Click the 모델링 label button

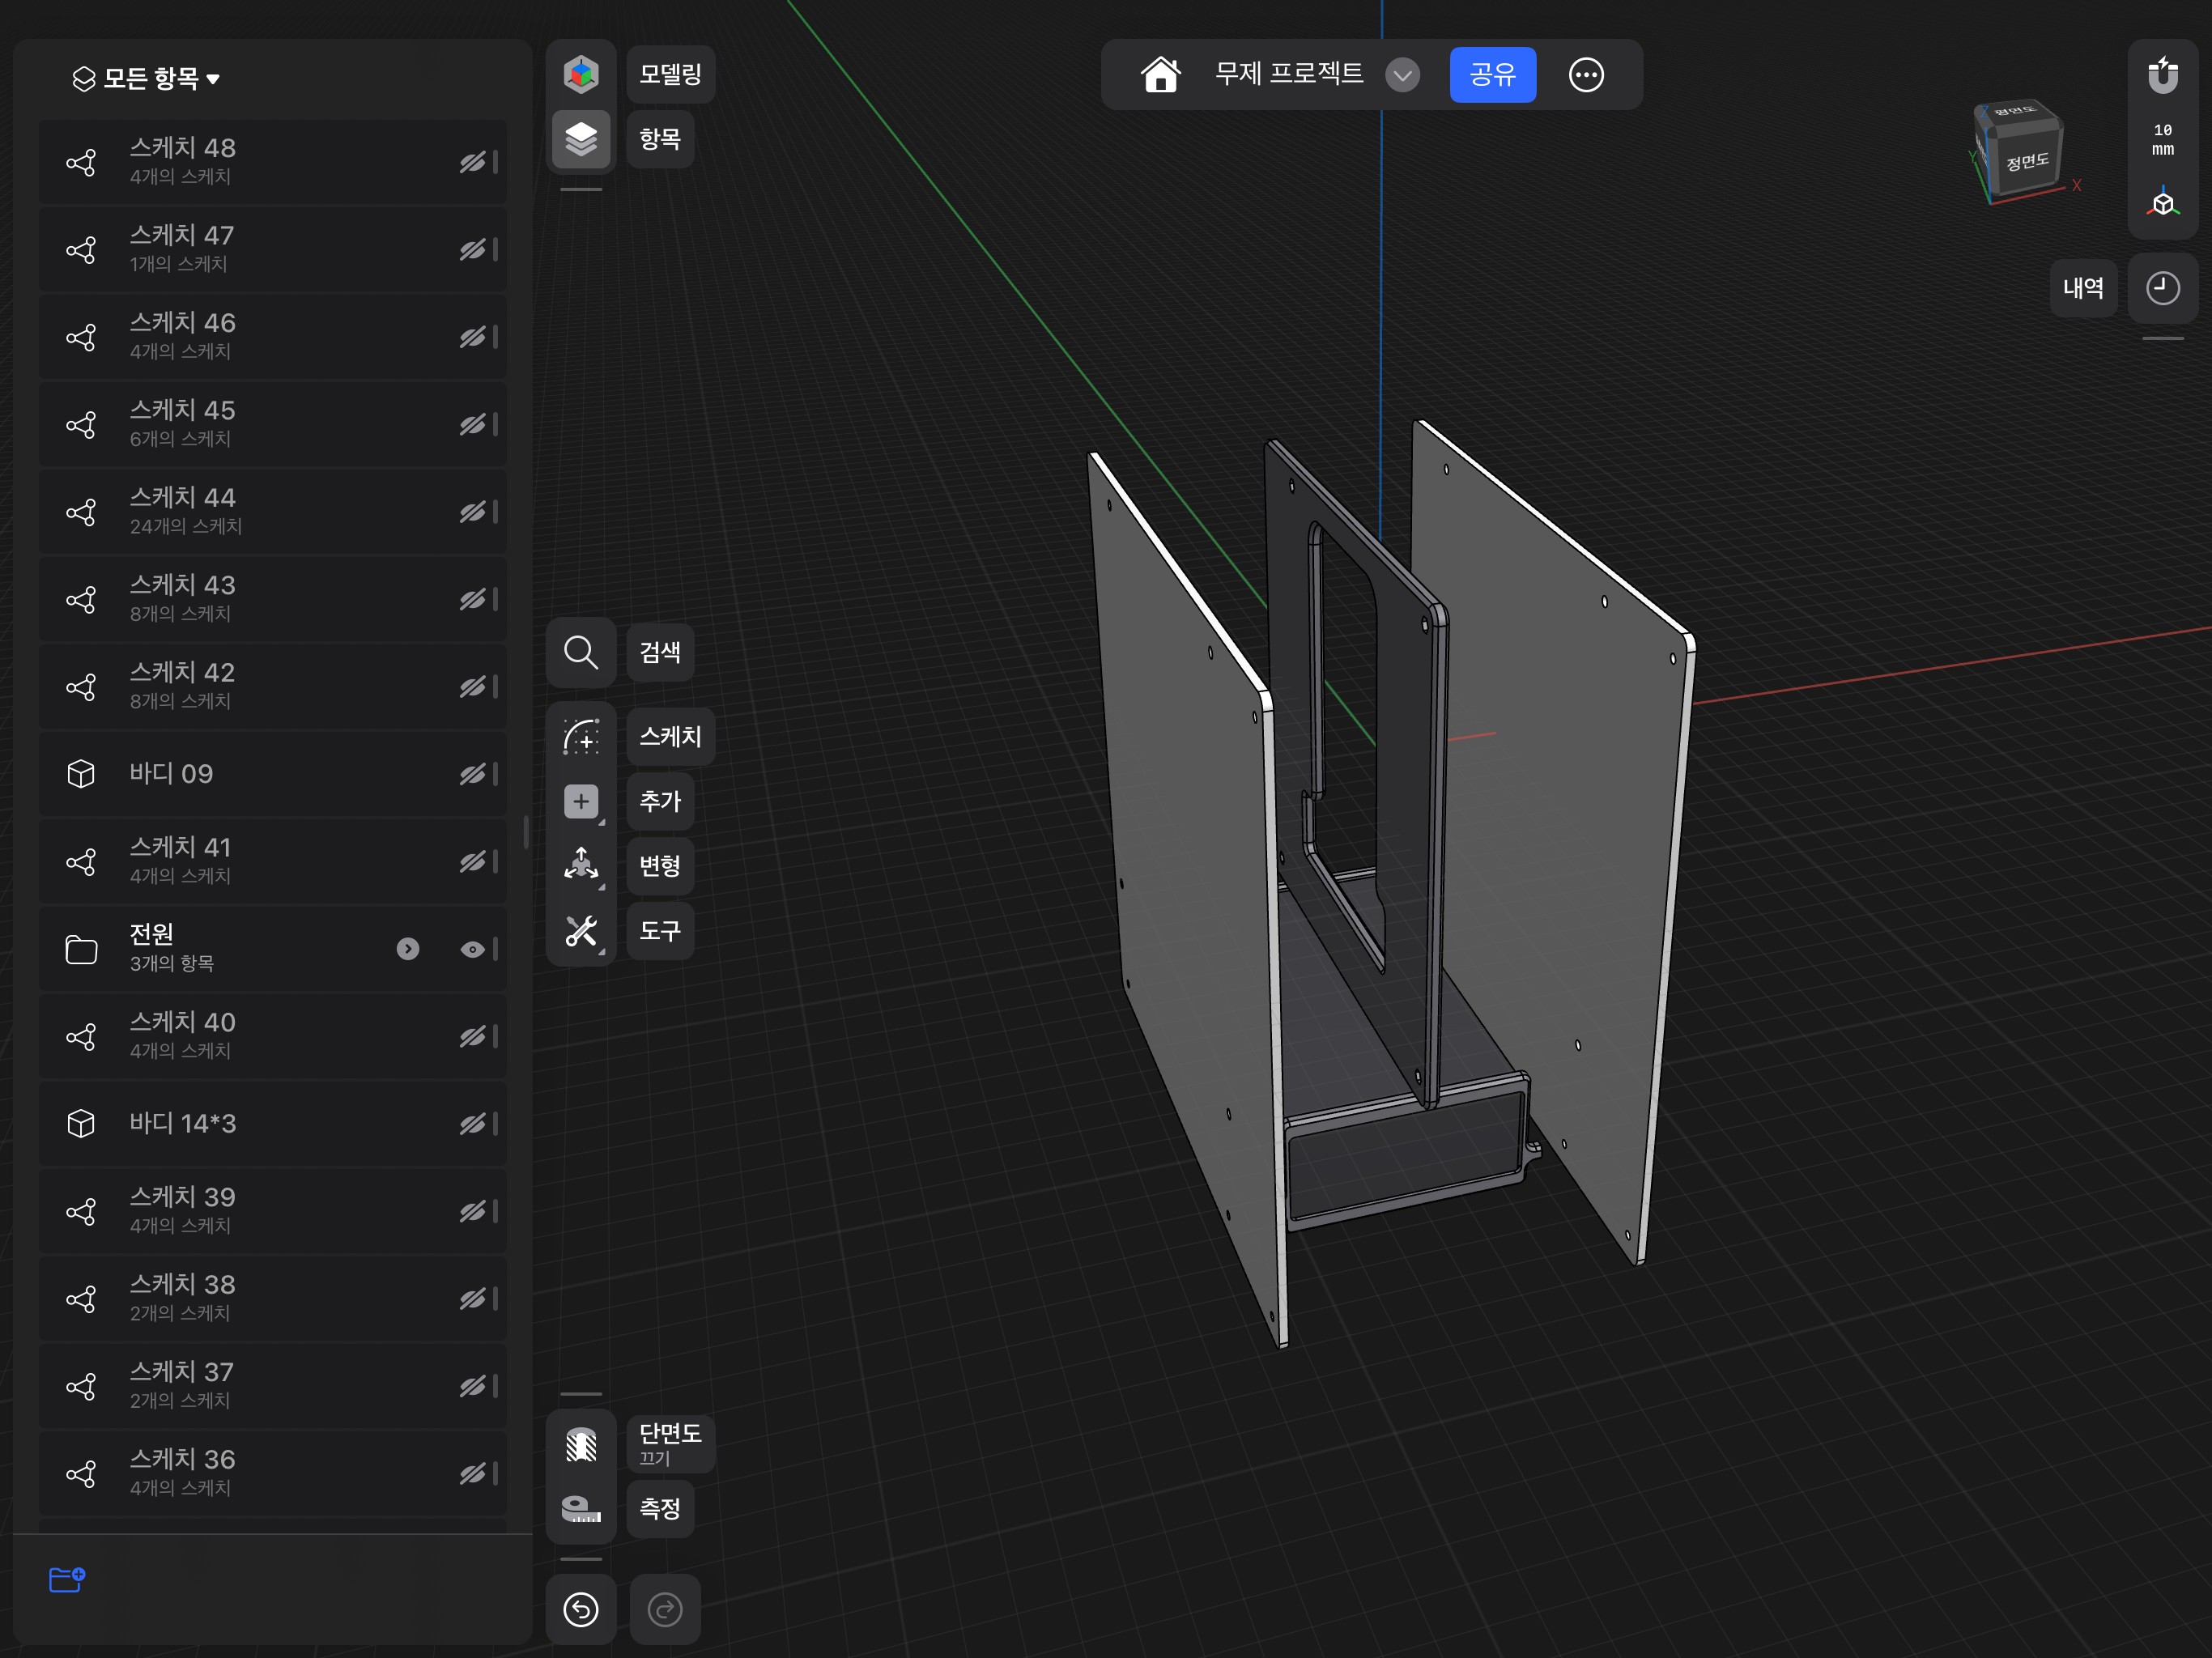coord(671,74)
